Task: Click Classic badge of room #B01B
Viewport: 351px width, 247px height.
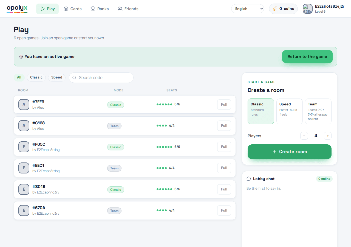Action: tap(116, 190)
